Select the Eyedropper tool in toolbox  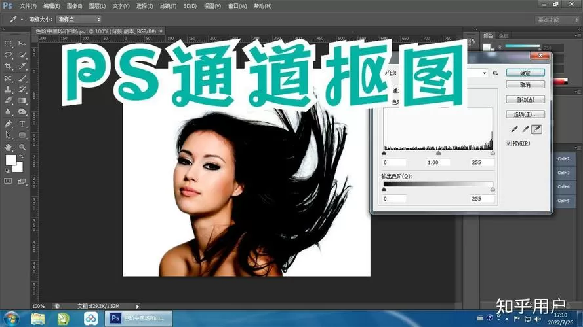click(22, 66)
